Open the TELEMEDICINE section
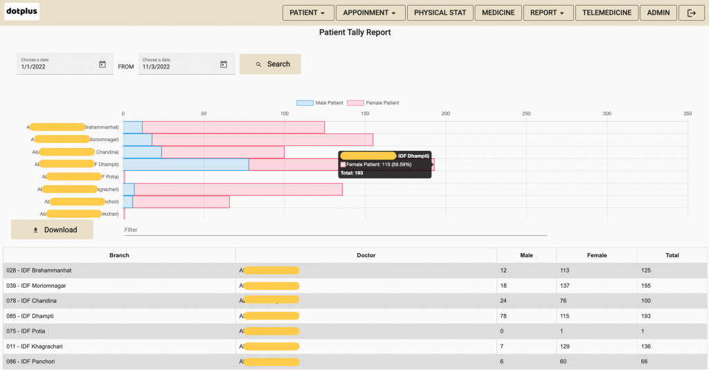The image size is (709, 370). click(x=607, y=13)
